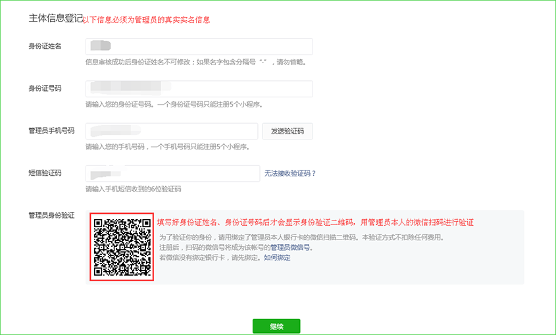This screenshot has width=556, height=335.
Task: Click the 管理员身份验证 section label
Action: 51,215
